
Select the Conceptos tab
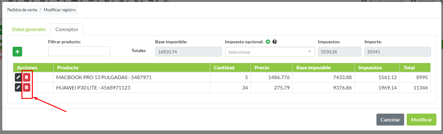67,29
